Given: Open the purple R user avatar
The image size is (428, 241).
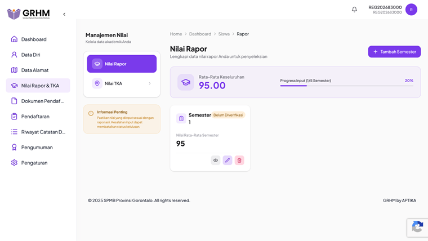Looking at the screenshot, I should (x=411, y=10).
